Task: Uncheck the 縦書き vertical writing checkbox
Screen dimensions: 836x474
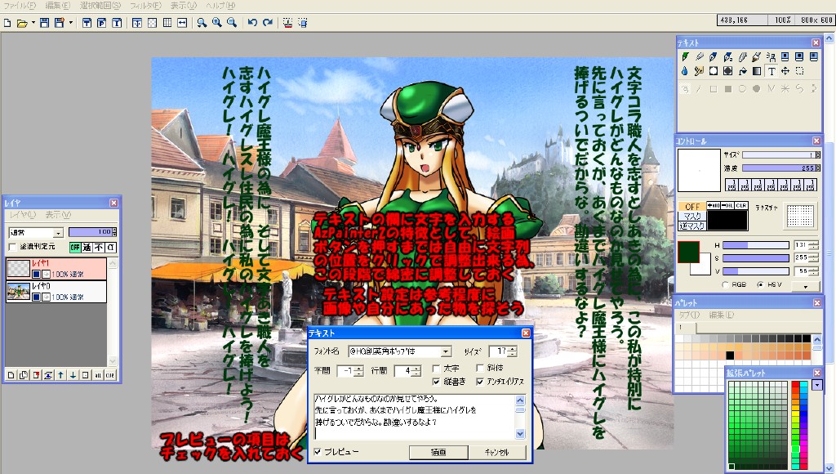Action: (436, 382)
